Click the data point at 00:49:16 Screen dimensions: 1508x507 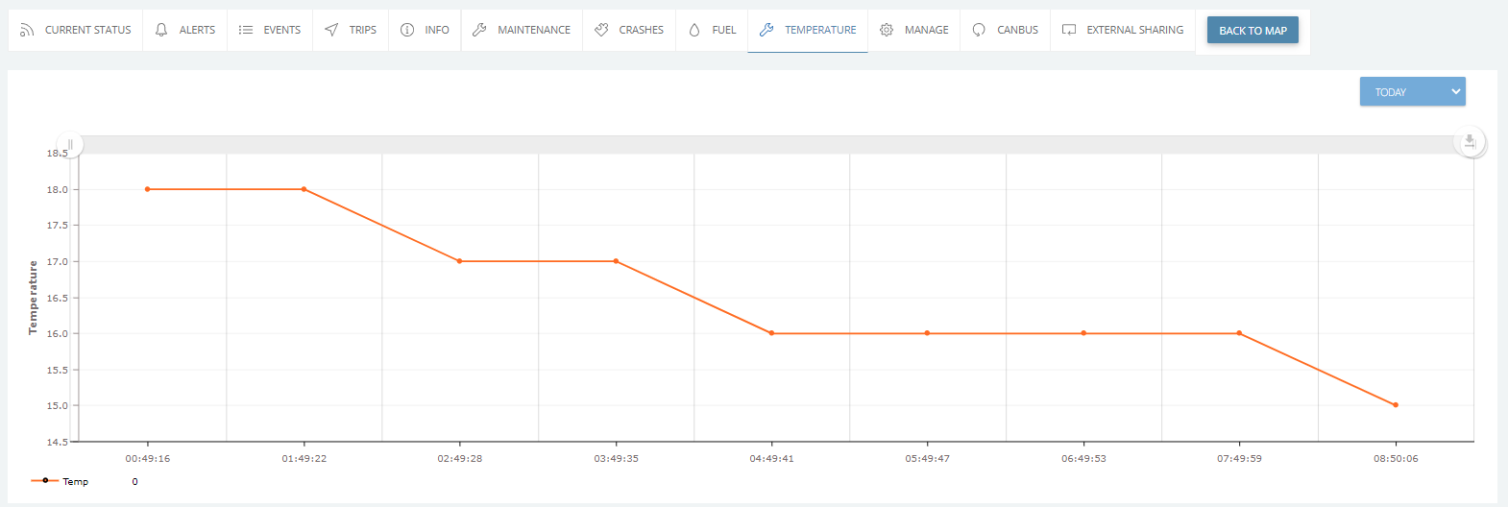click(x=147, y=189)
